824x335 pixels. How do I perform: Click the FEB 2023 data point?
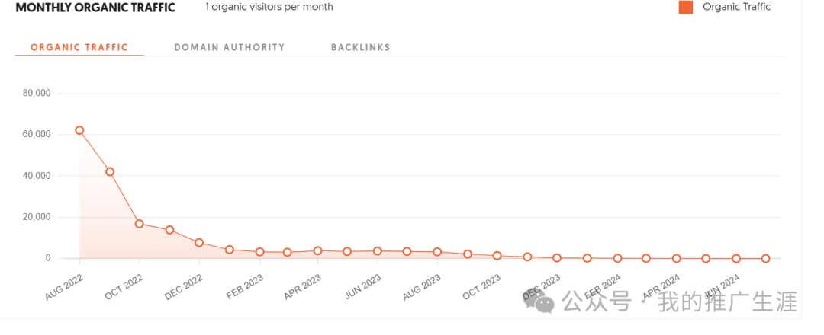259,252
